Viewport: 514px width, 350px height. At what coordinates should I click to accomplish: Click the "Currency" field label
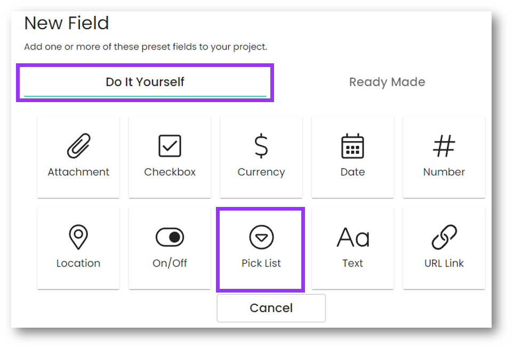click(x=261, y=172)
